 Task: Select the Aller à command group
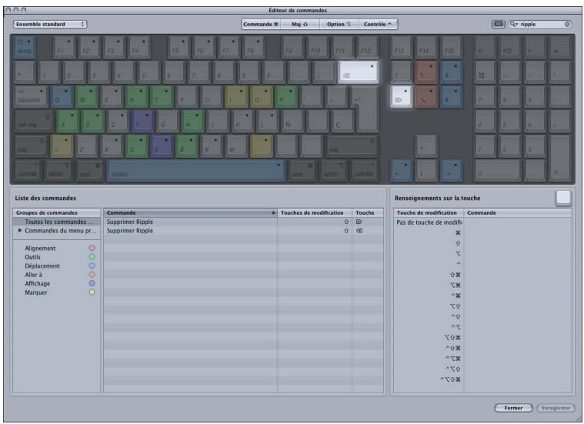[x=57, y=275]
